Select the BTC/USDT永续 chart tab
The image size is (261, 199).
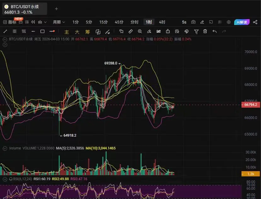click(x=25, y=9)
